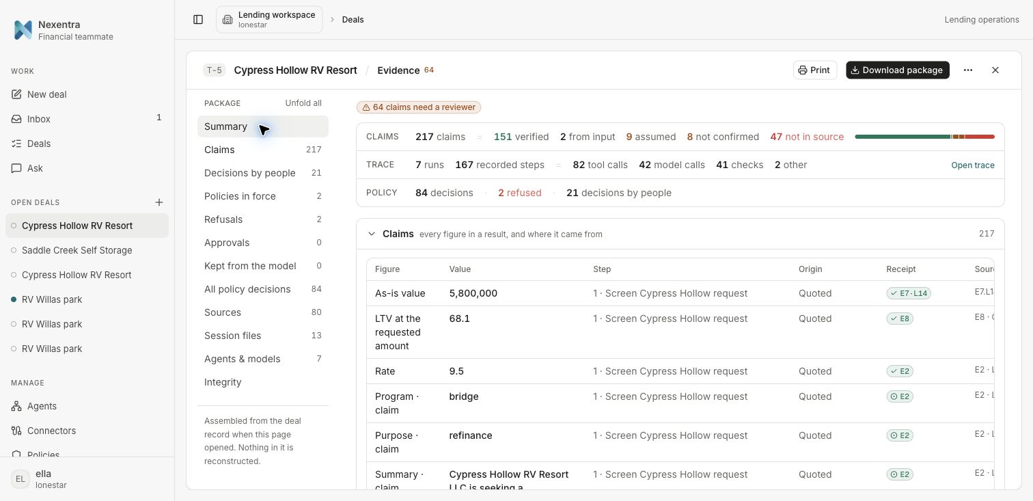
Task: Open Agents & models section
Action: pyautogui.click(x=263, y=359)
